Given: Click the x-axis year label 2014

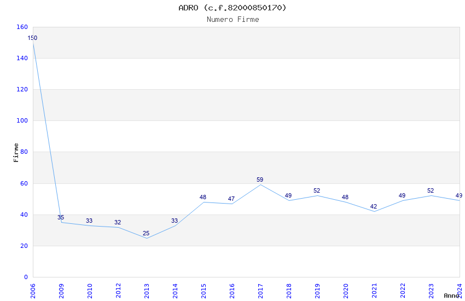Looking at the screenshot, I should [175, 291].
